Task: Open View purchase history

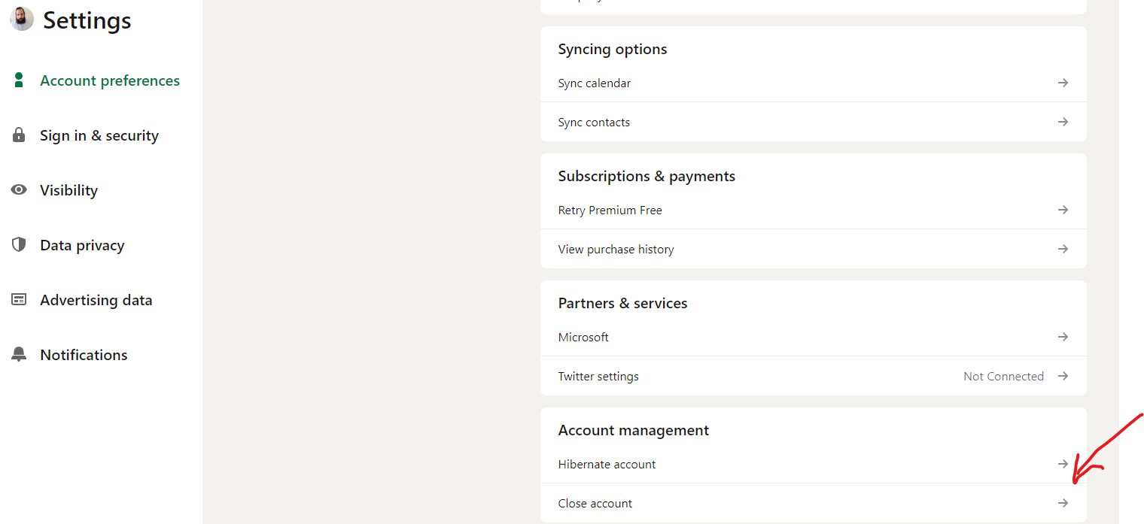Action: pyautogui.click(x=616, y=249)
